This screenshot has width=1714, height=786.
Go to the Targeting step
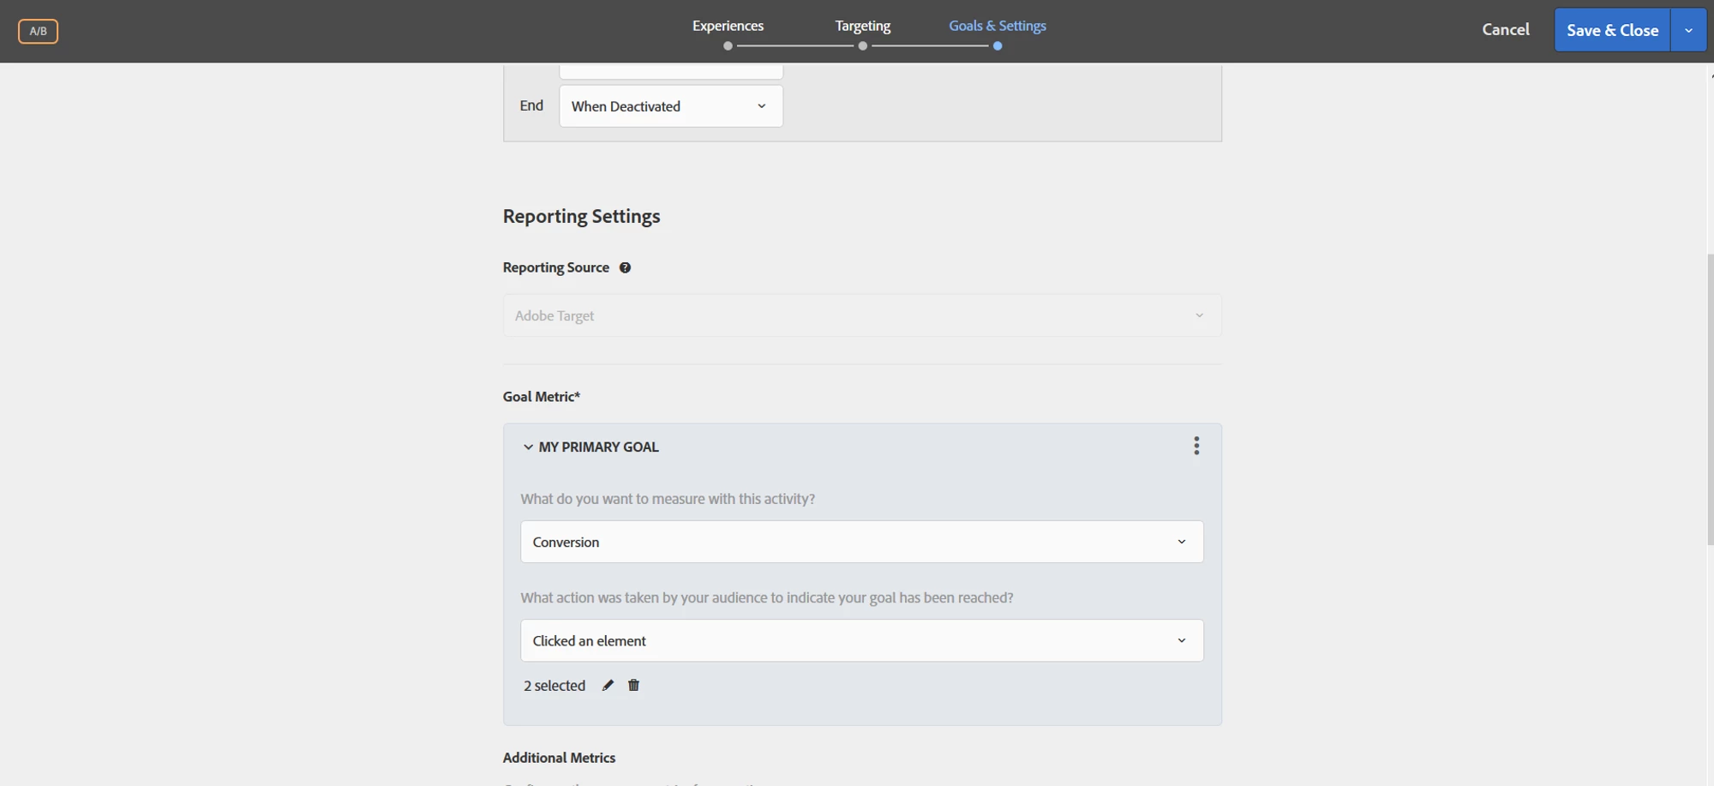point(862,26)
